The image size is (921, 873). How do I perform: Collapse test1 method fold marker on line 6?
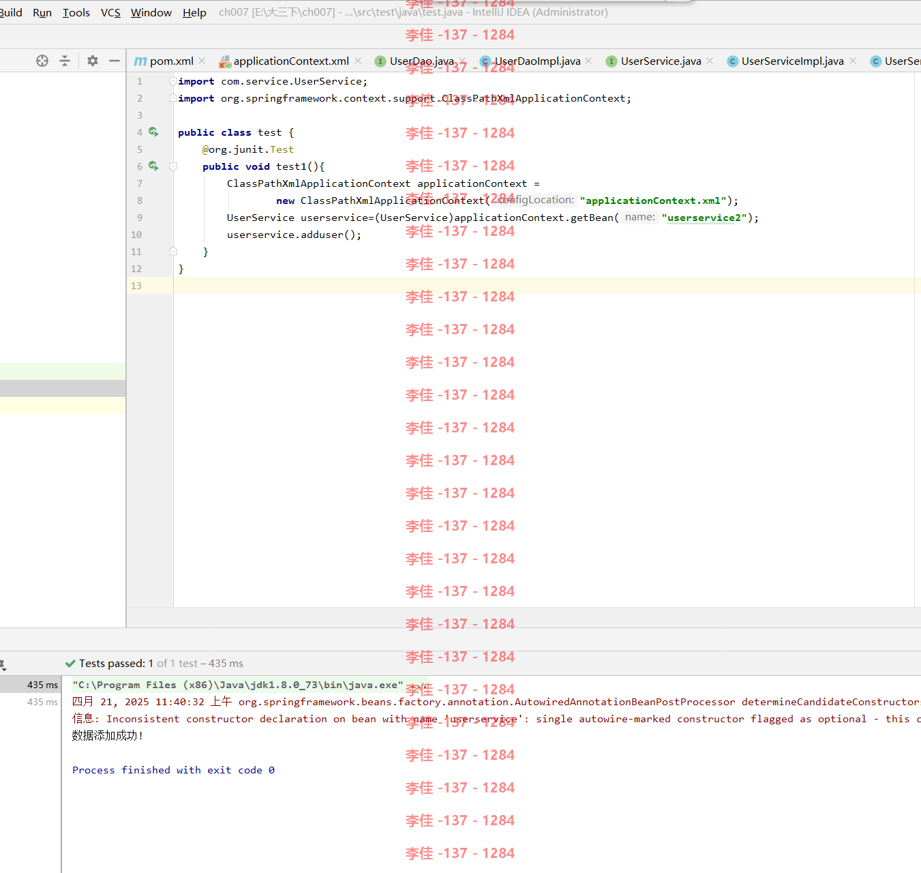(x=173, y=166)
